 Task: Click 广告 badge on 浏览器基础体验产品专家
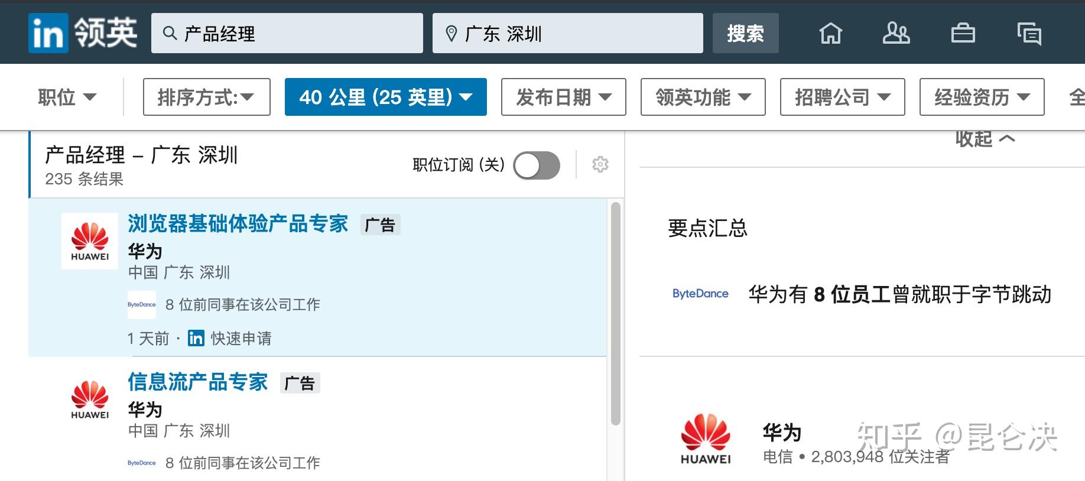[381, 225]
